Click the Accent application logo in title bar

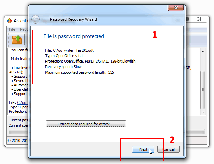click(x=9, y=21)
